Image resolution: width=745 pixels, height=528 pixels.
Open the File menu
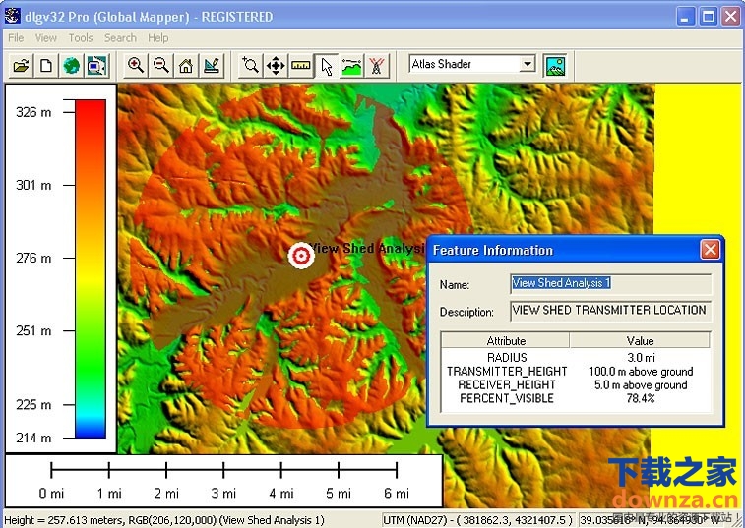[x=16, y=38]
